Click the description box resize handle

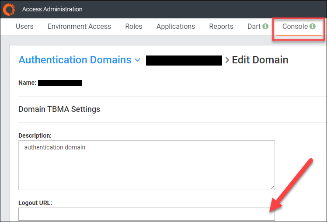[x=272, y=187]
